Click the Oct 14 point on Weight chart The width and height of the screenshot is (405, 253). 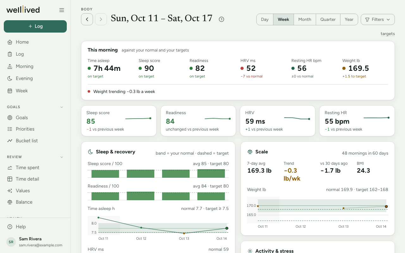[386, 207]
